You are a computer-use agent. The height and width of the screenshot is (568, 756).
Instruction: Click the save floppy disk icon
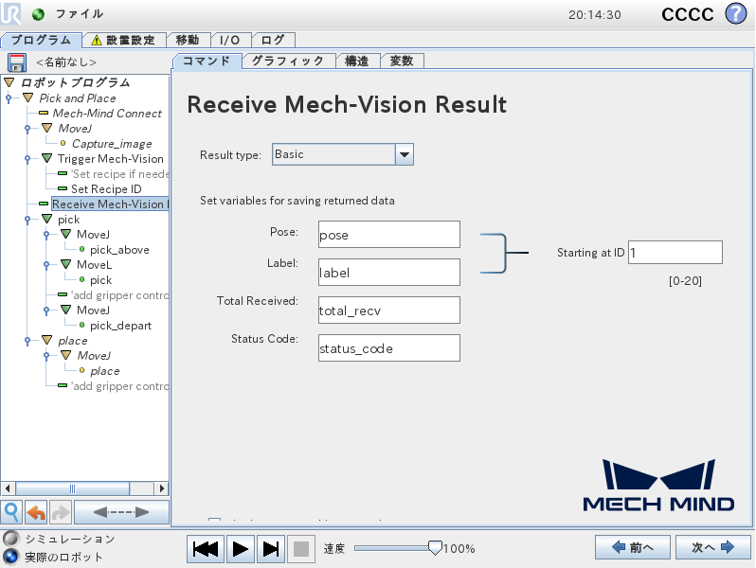click(x=16, y=62)
